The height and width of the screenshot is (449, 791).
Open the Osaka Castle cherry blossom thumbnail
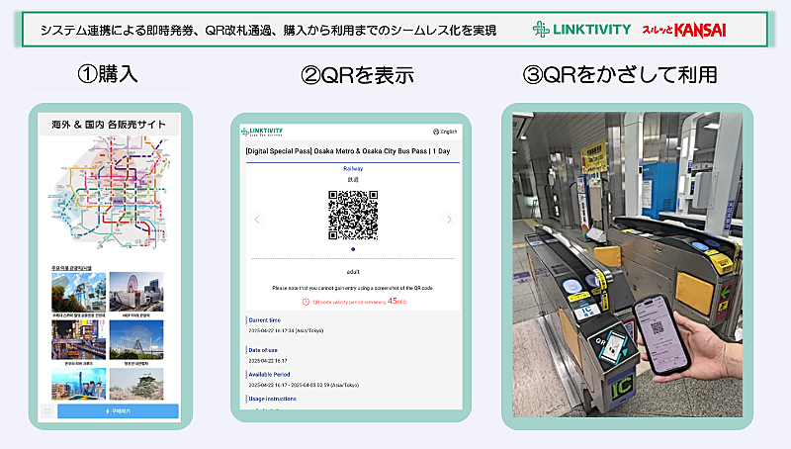tap(136, 384)
